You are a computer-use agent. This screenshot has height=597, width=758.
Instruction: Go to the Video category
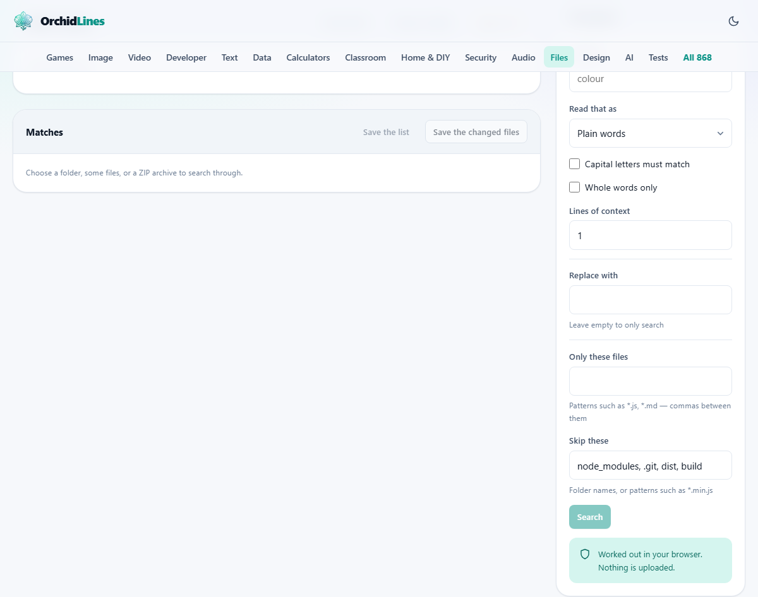(140, 57)
